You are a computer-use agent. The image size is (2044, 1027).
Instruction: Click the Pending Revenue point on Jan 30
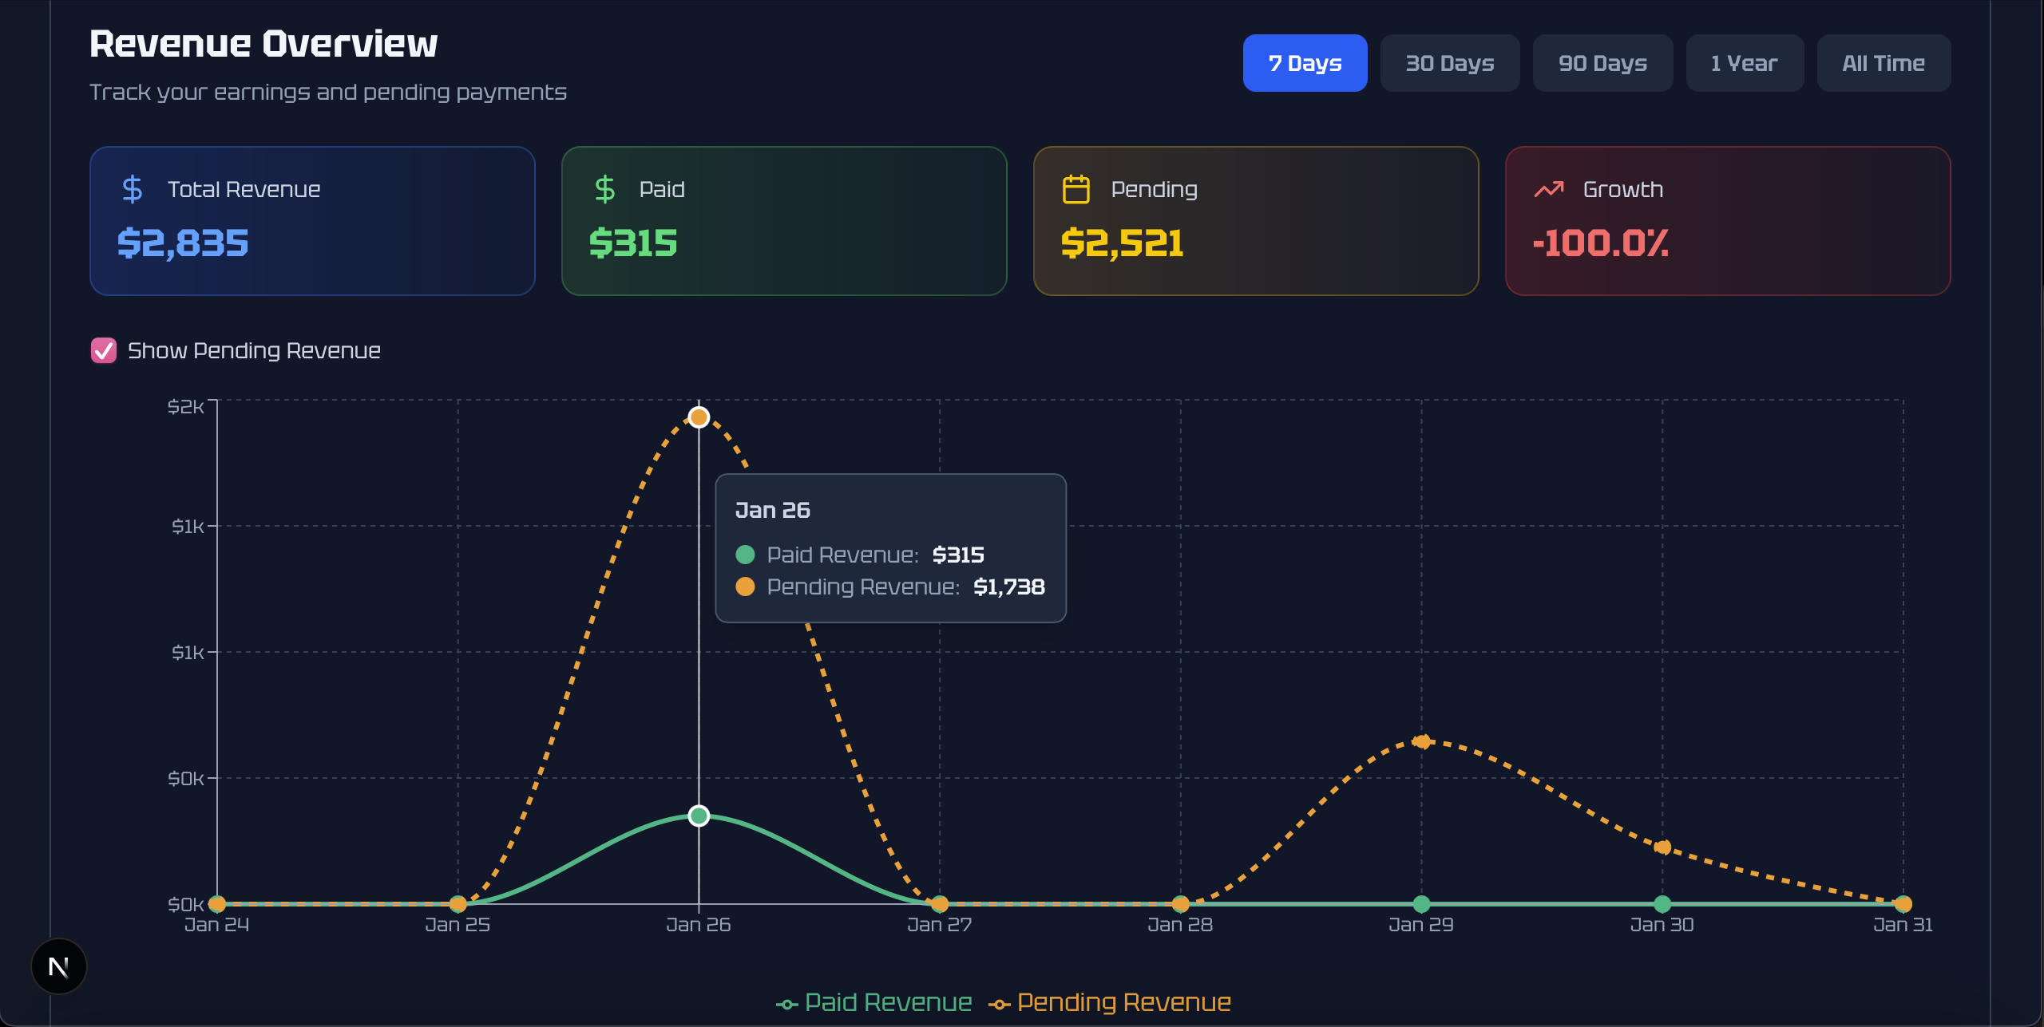click(1662, 847)
